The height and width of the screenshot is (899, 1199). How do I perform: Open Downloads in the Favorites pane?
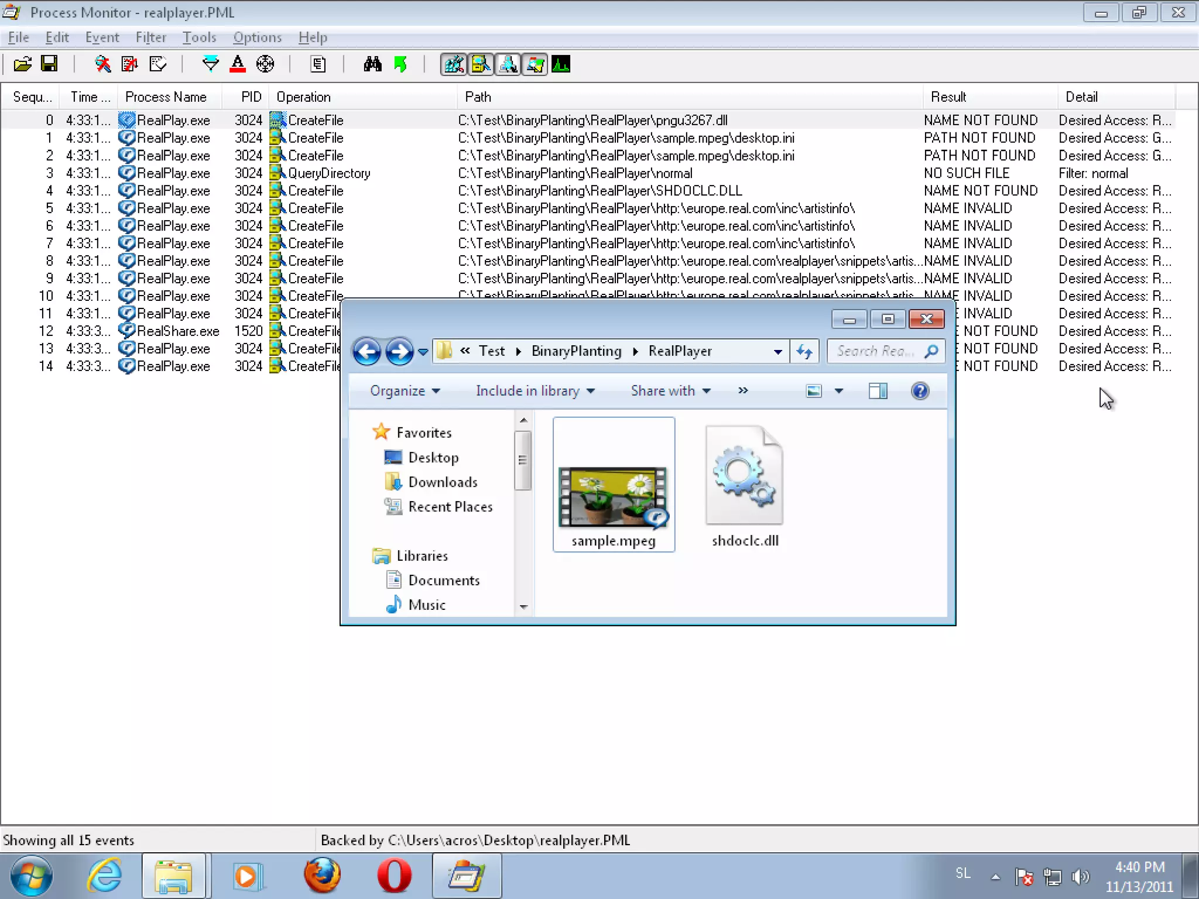pos(443,482)
